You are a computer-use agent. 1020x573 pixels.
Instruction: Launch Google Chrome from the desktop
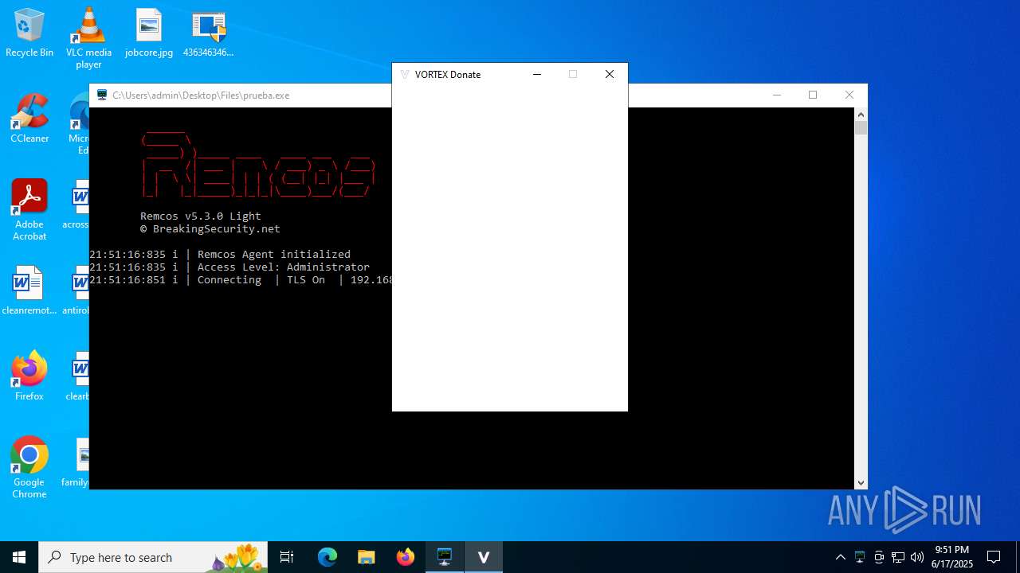[29, 468]
